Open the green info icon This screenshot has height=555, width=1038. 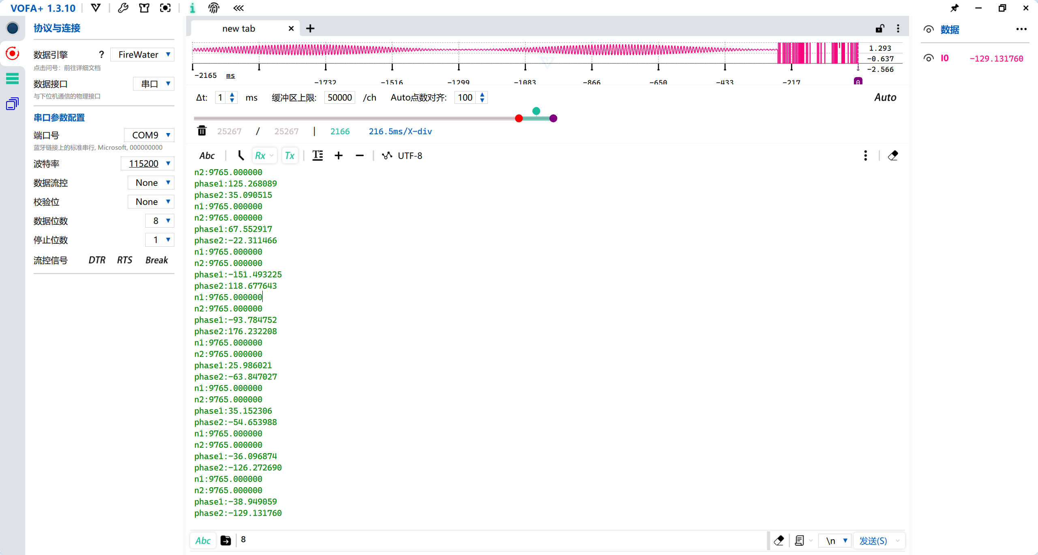tap(193, 8)
